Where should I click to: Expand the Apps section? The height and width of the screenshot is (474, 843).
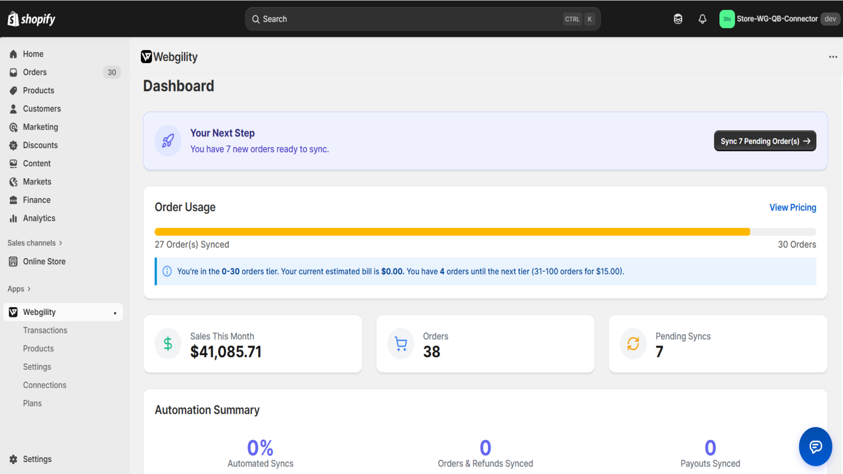click(19, 289)
